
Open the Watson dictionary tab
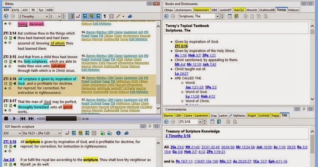(x=293, y=10)
